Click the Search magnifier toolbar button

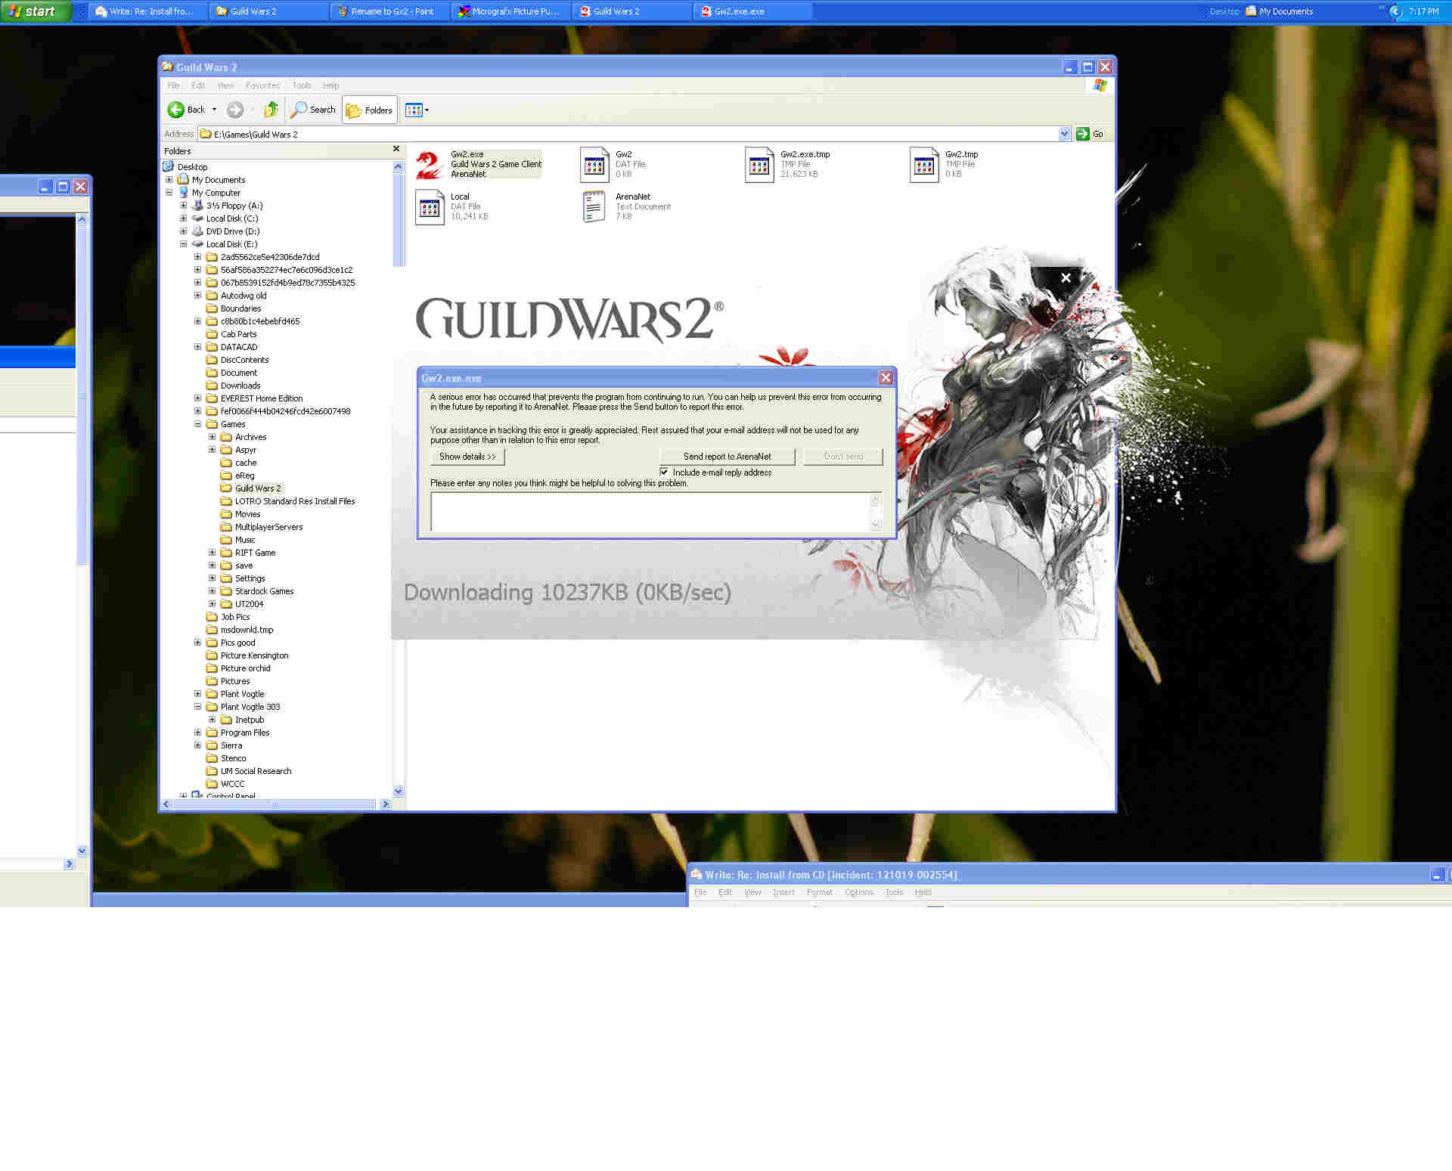point(313,110)
